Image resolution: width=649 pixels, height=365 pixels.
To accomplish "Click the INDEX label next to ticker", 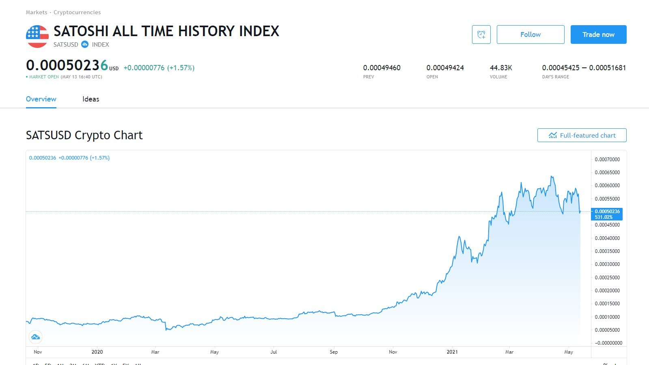I will (x=100, y=45).
